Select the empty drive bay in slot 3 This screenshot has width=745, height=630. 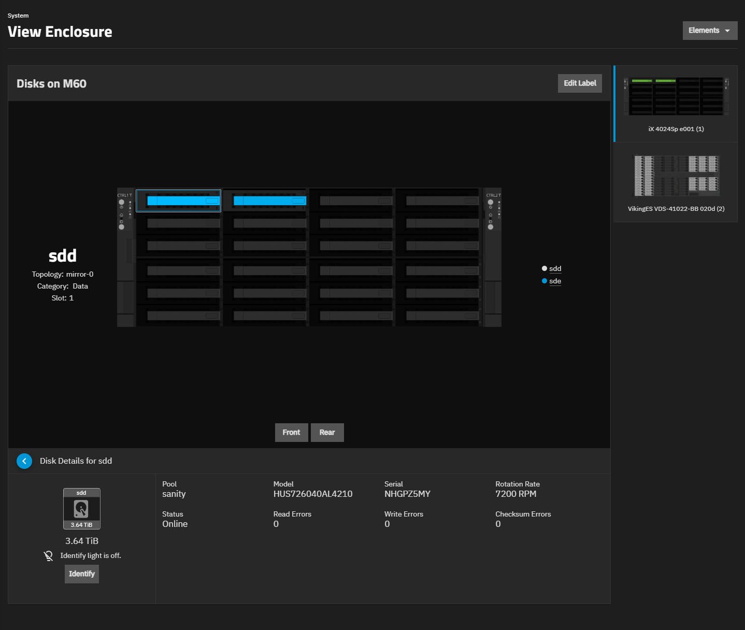(355, 201)
